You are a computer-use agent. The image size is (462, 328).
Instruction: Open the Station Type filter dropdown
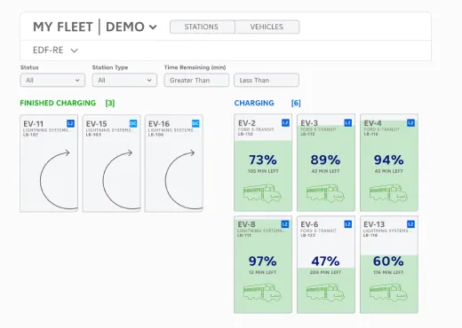point(124,80)
